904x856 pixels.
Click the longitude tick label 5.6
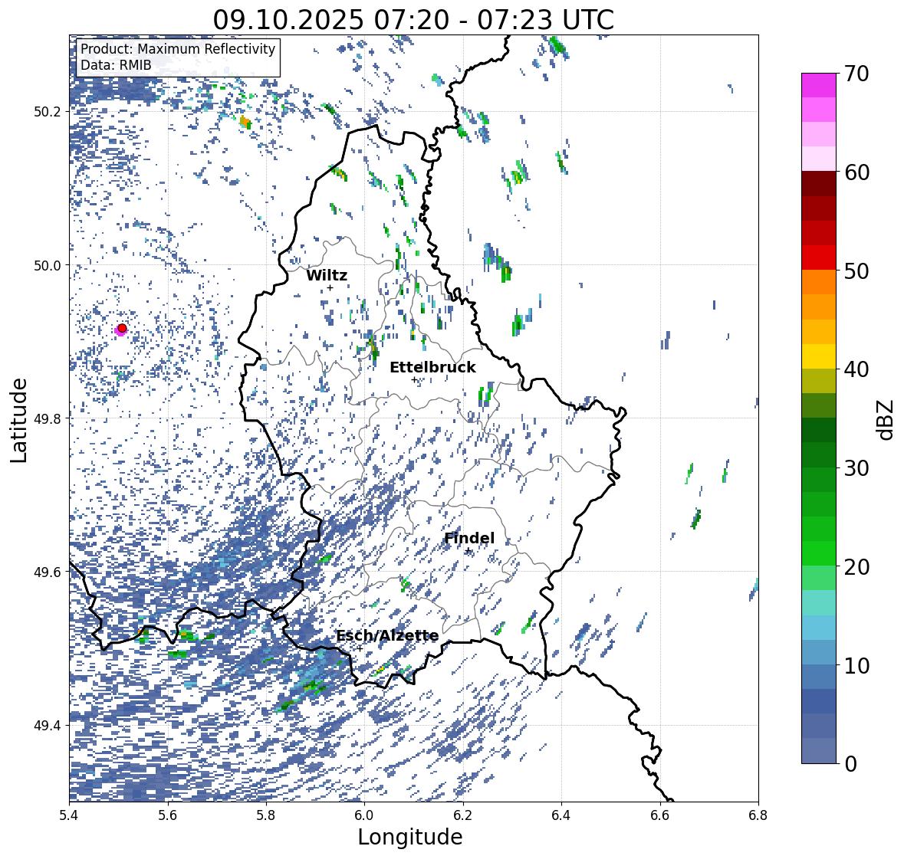coord(168,815)
